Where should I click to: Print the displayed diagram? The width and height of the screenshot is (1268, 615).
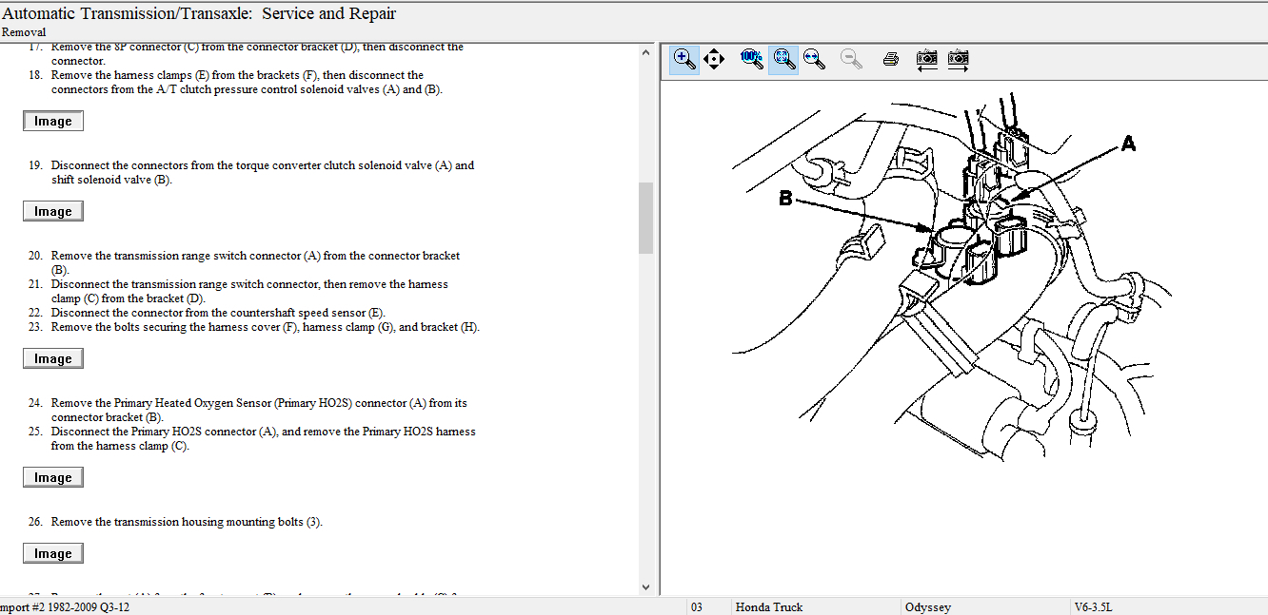891,59
